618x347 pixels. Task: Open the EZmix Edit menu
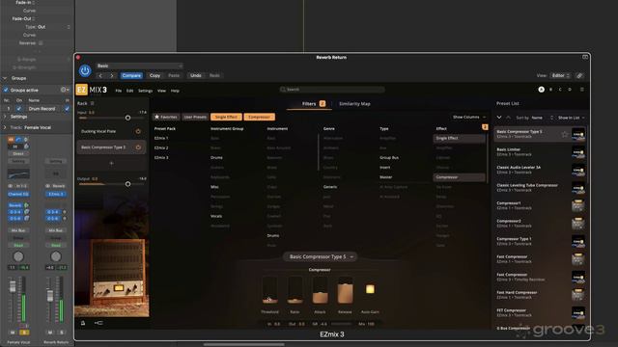(129, 91)
